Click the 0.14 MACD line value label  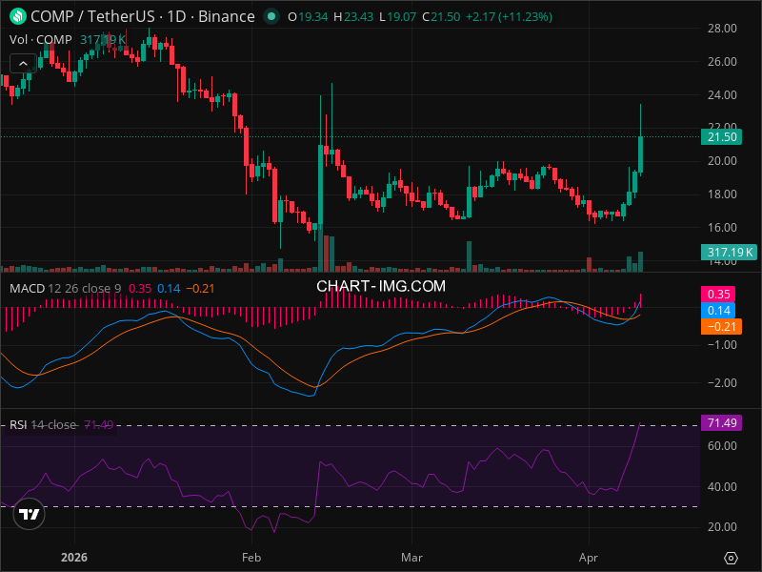718,311
